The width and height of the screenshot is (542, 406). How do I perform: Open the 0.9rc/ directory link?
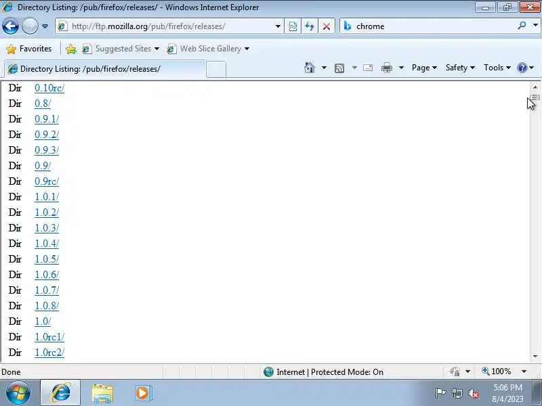tap(47, 181)
